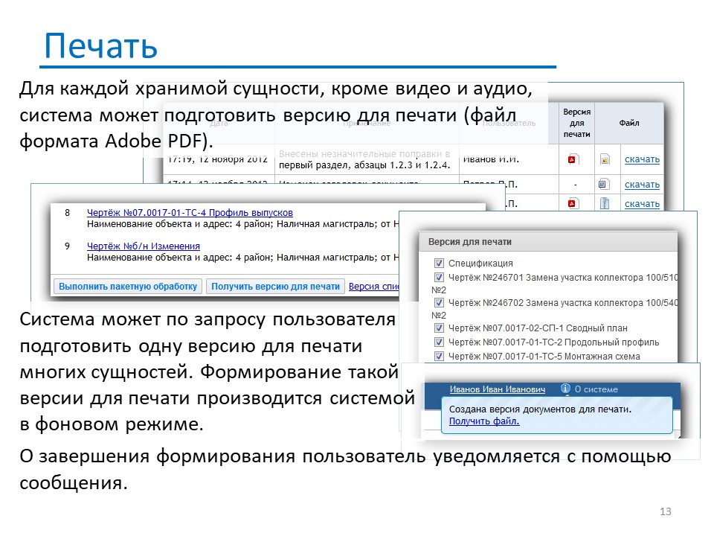Open the PDF print version in the Иванов row
Viewport: 714px width, 536px height.
pyautogui.click(x=573, y=159)
